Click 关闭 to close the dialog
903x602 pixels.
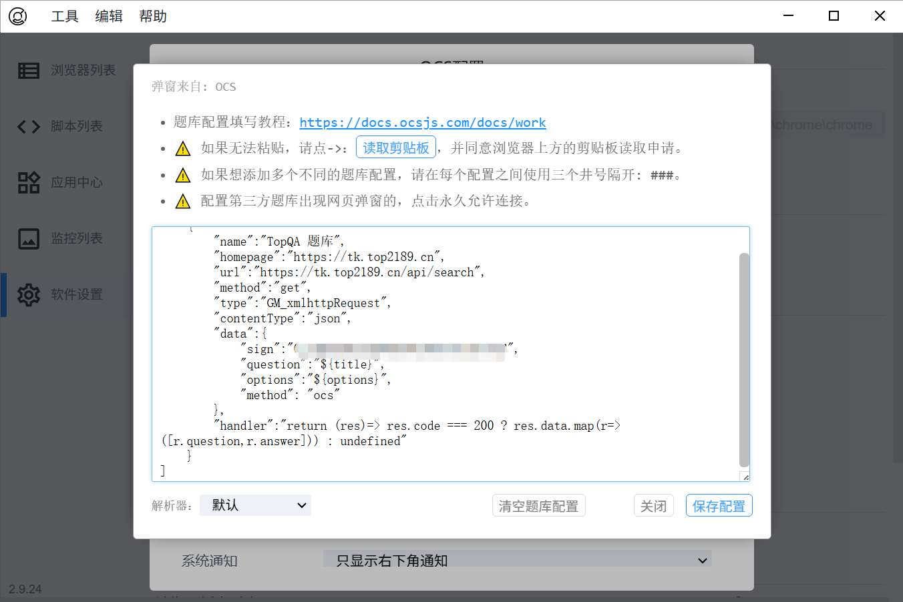coord(653,506)
